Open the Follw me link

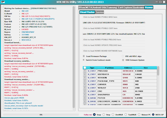pos(88,115)
